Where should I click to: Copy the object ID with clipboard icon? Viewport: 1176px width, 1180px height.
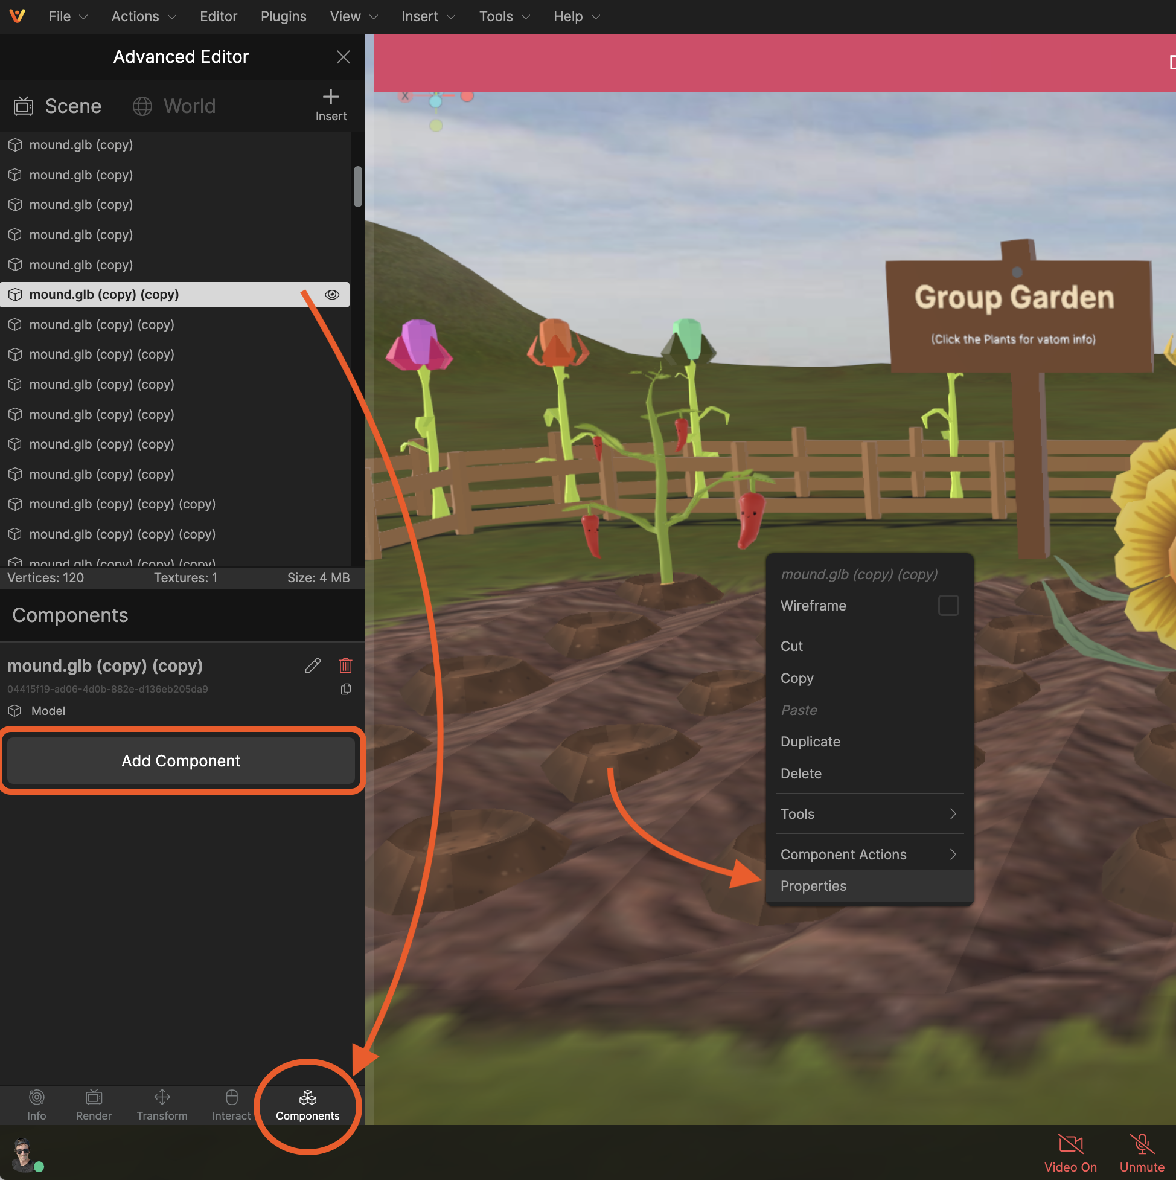[345, 689]
